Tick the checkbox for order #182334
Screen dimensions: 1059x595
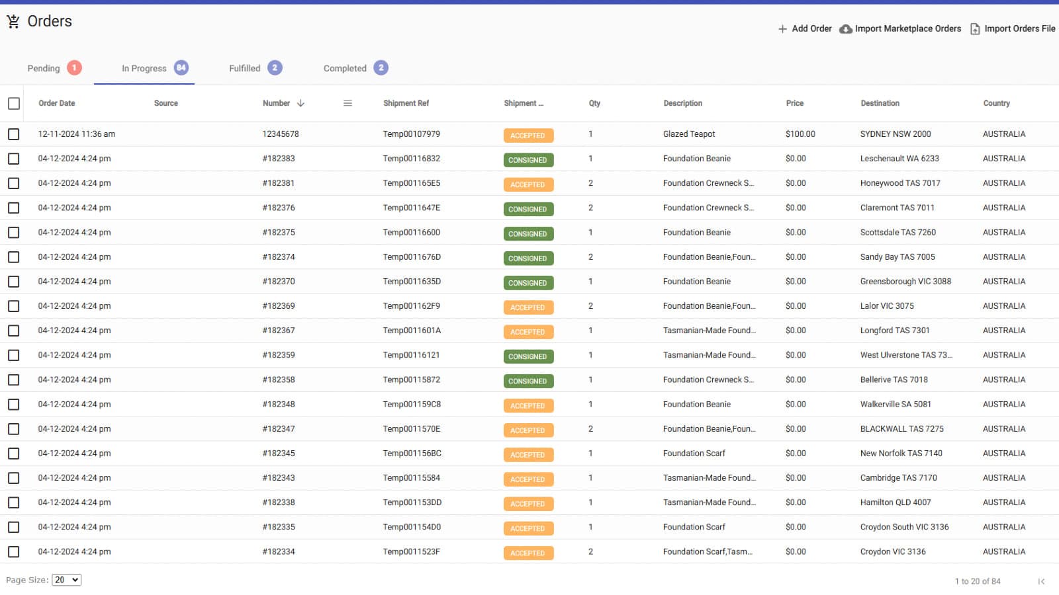[x=14, y=551]
